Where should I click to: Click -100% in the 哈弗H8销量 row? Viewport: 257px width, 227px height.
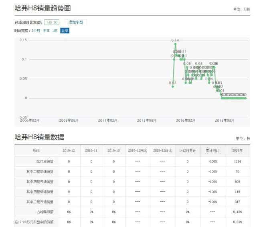(212, 161)
